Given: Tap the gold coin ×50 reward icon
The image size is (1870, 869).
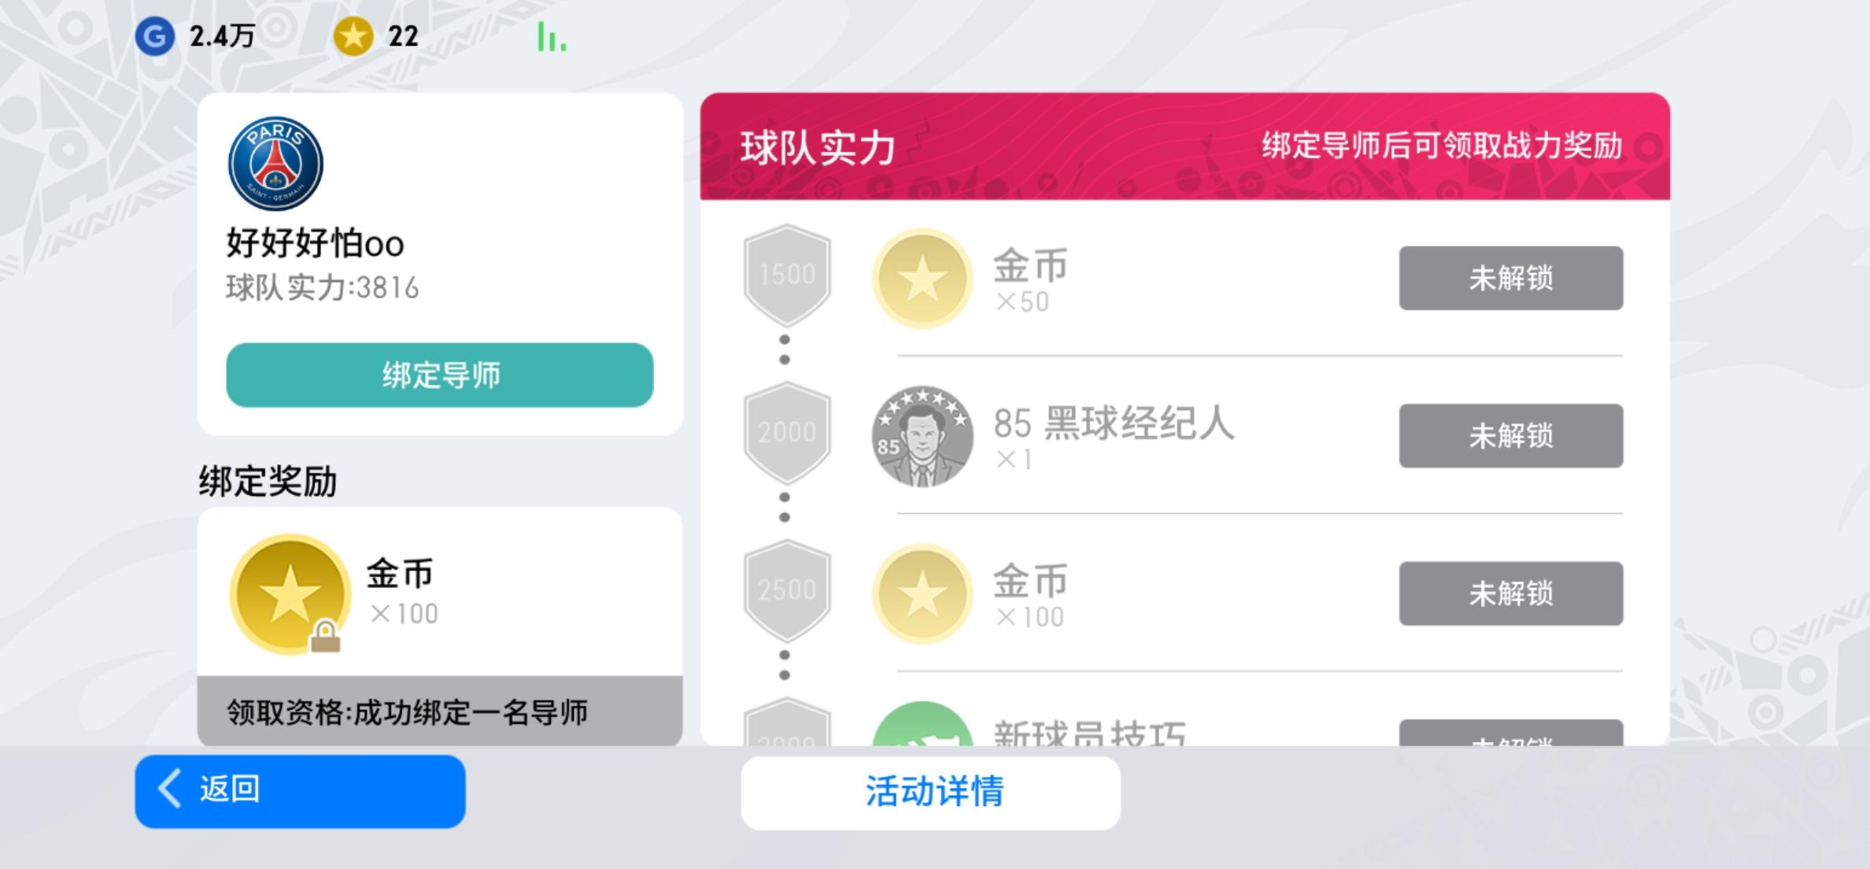Looking at the screenshot, I should coord(922,279).
